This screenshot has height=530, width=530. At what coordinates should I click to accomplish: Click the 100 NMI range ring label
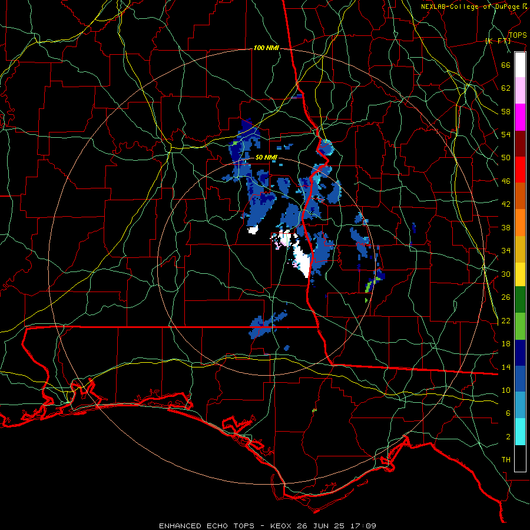[266, 48]
